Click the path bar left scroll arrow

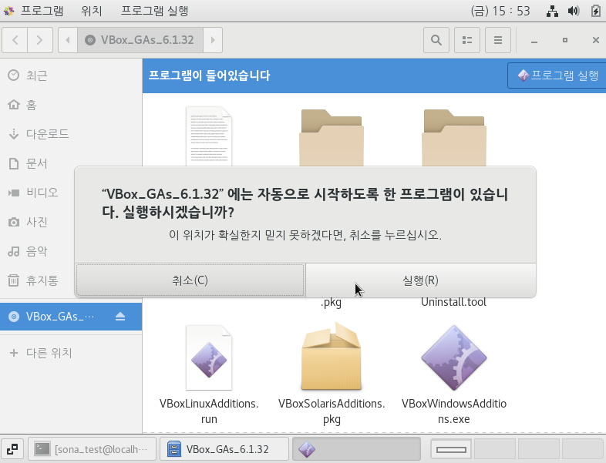point(68,40)
